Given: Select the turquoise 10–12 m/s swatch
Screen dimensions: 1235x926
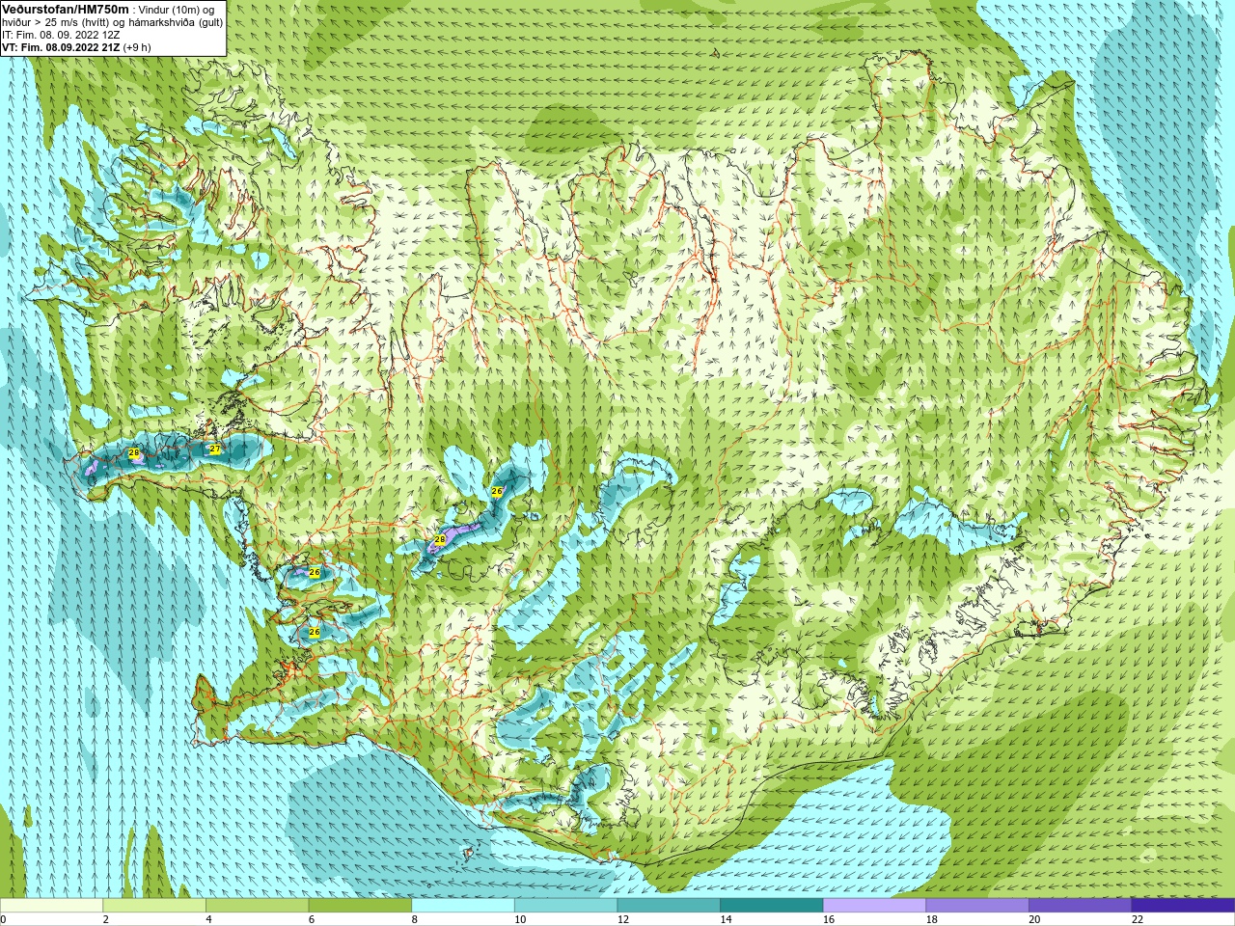Looking at the screenshot, I should [x=565, y=906].
